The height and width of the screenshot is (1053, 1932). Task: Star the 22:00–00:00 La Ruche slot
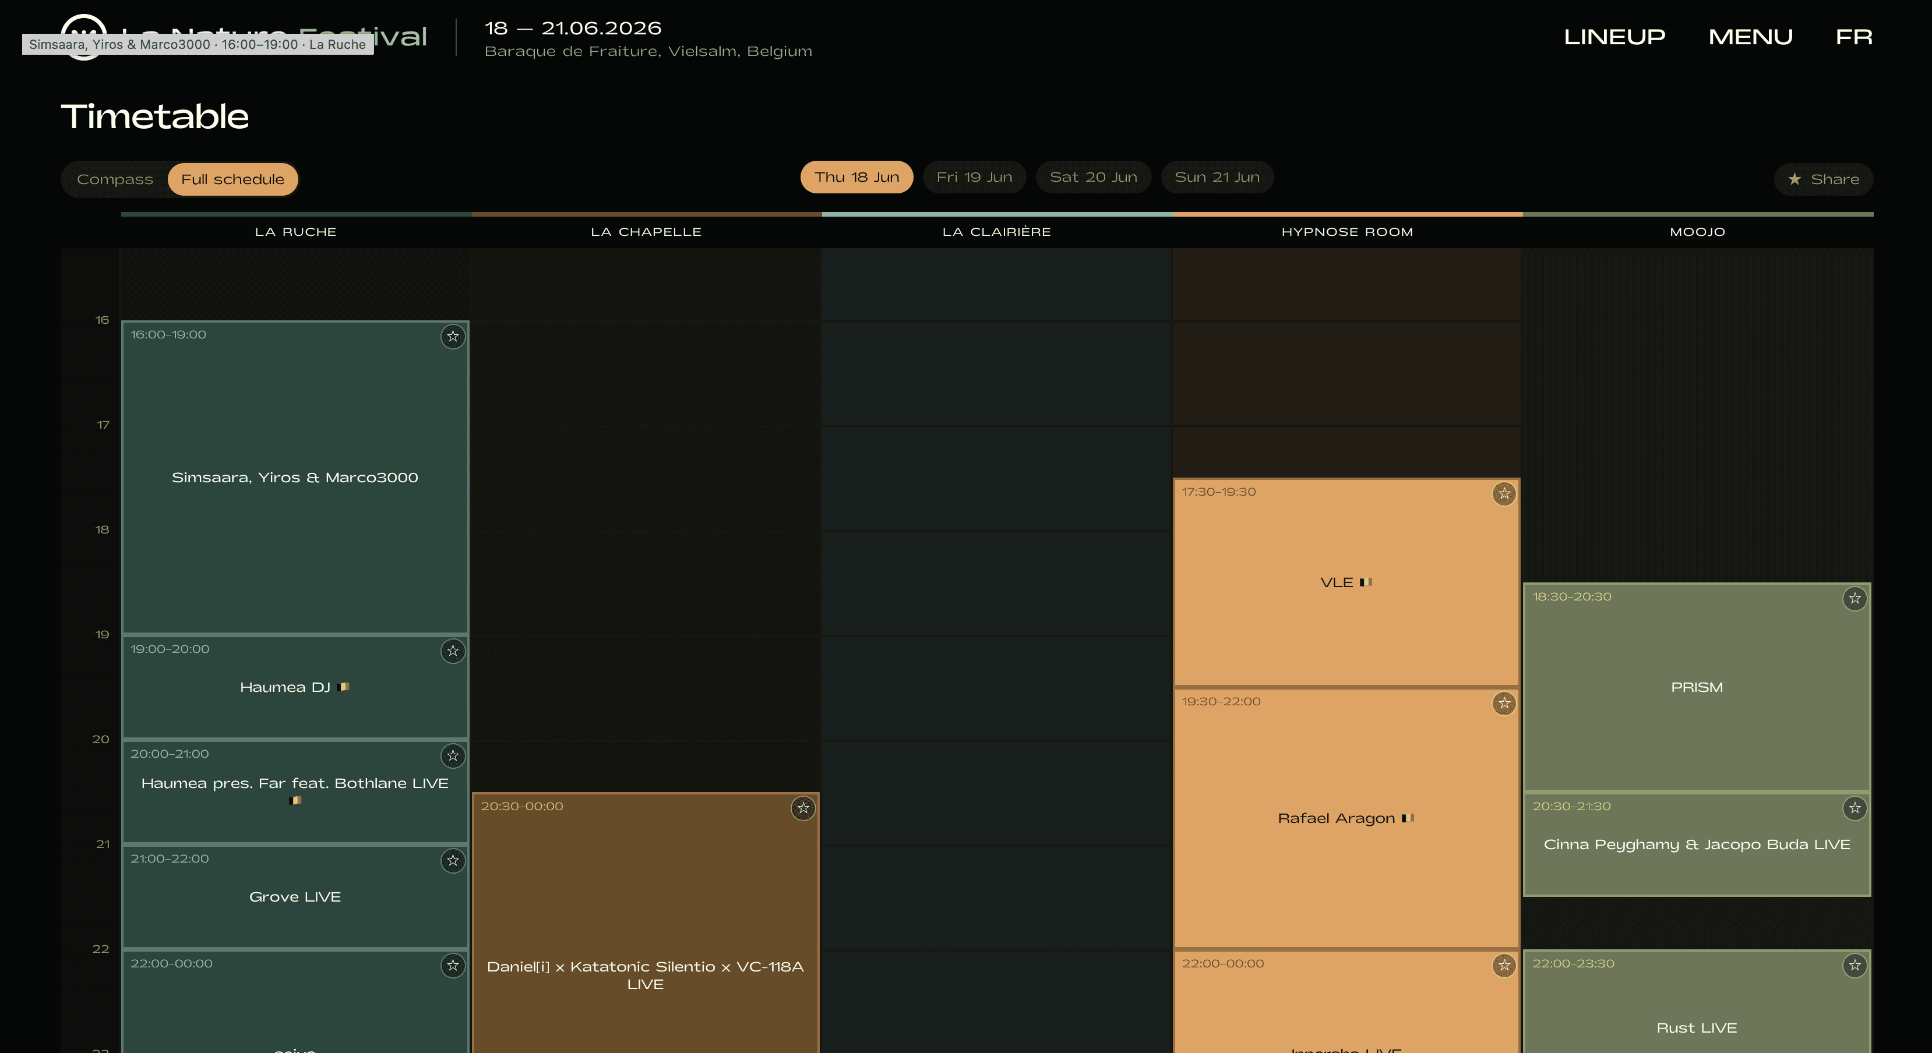(x=452, y=966)
